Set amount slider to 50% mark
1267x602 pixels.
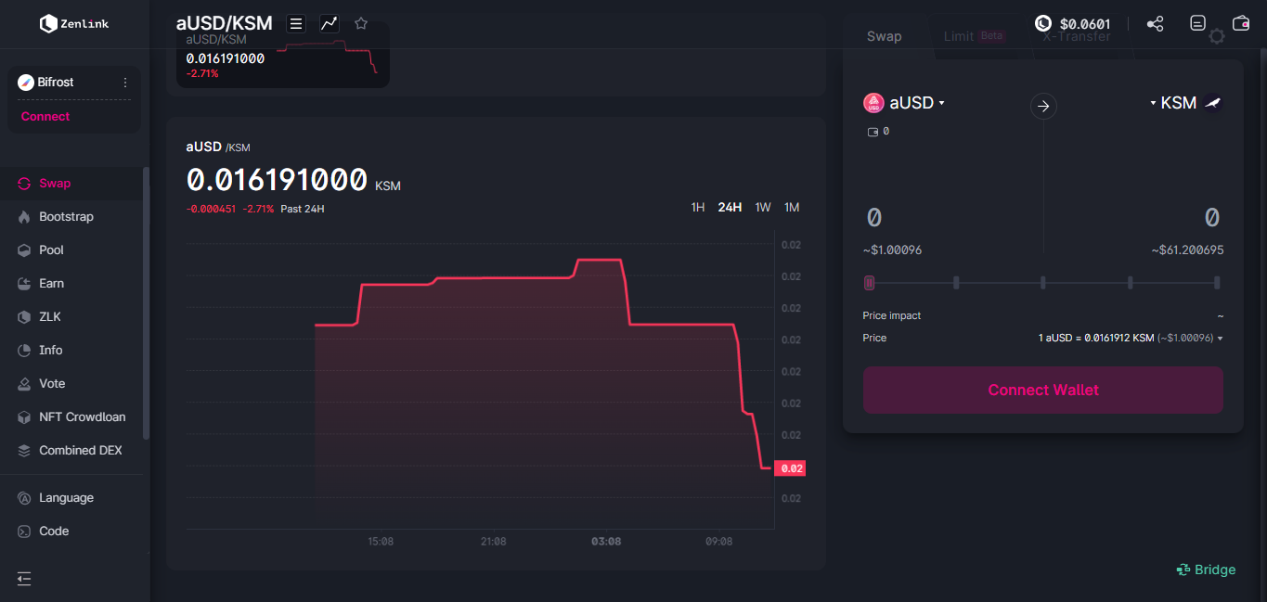point(1043,282)
